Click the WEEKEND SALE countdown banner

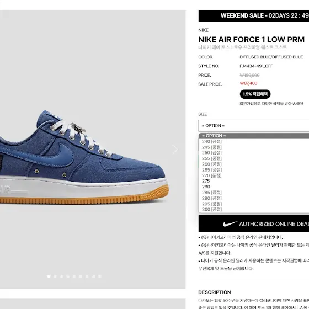pos(254,15)
